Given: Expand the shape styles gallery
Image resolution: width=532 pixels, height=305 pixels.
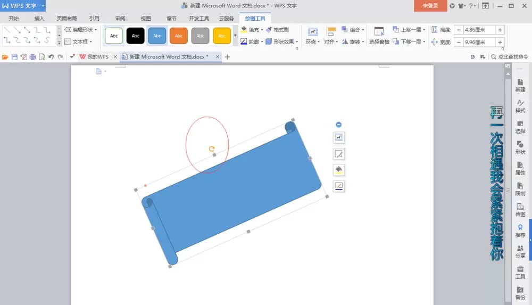Looking at the screenshot, I should (x=235, y=36).
